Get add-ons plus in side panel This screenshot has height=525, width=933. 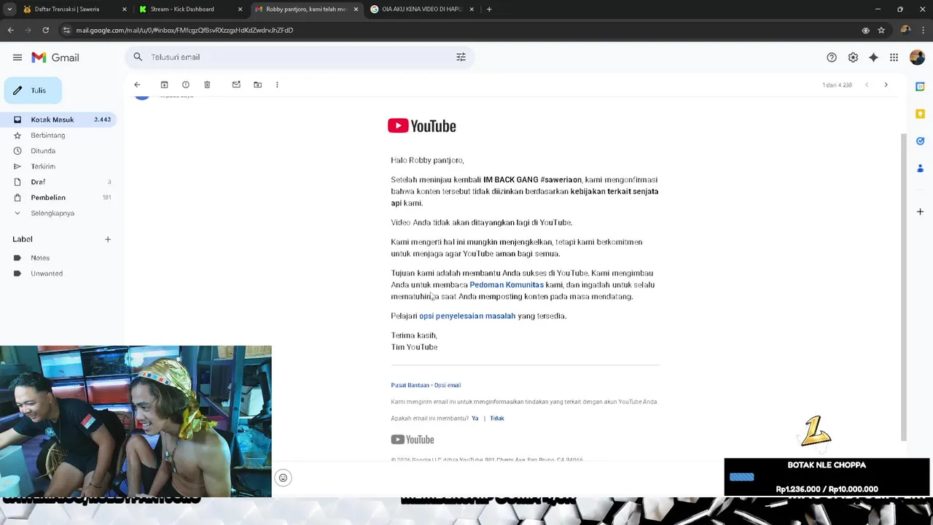click(920, 211)
